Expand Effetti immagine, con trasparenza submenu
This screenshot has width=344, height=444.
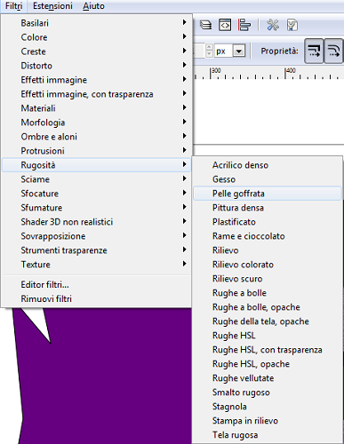[x=97, y=94]
